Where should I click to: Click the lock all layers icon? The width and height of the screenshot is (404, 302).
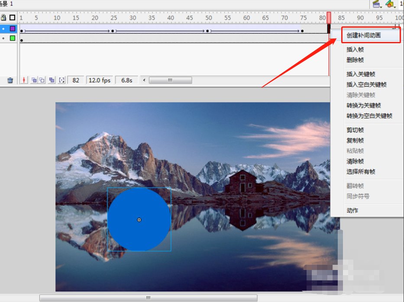point(4,18)
